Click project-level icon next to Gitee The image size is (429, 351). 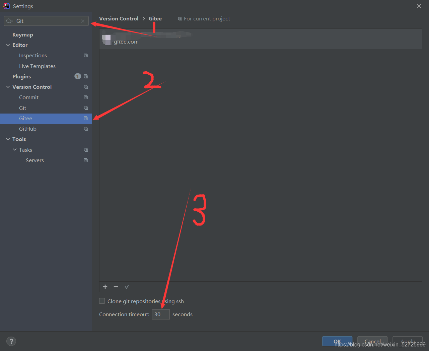tap(86, 118)
